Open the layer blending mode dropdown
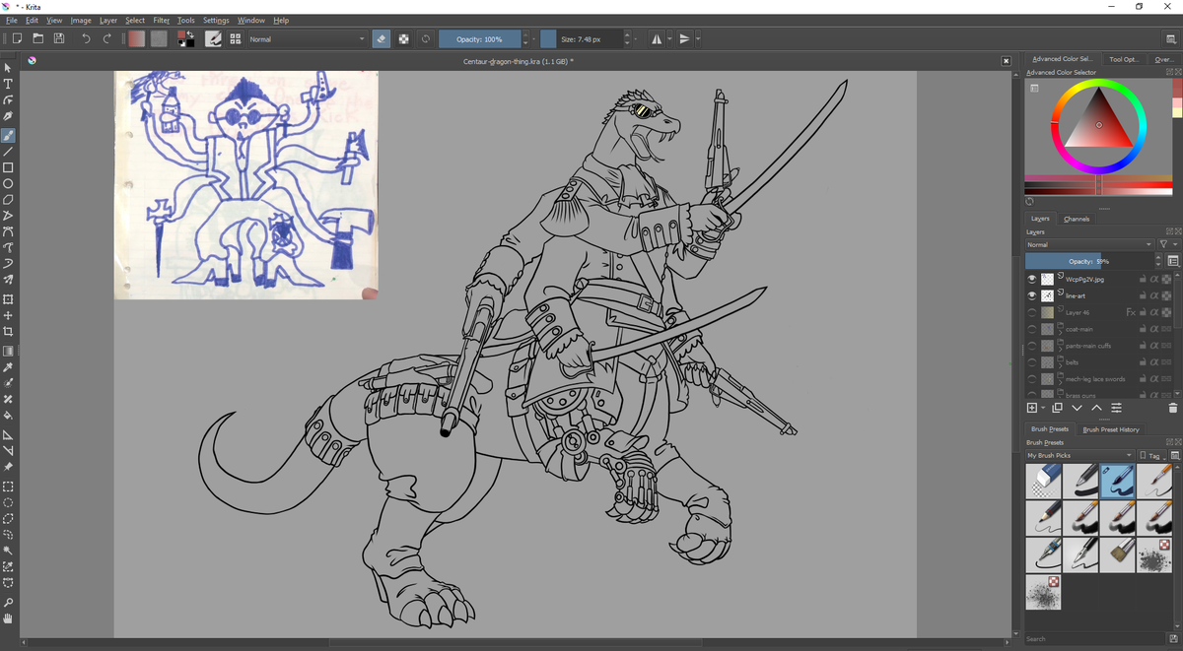The width and height of the screenshot is (1183, 651). (x=1088, y=244)
